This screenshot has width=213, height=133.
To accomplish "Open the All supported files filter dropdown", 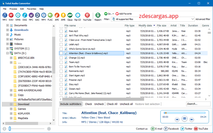I will 153,19.
